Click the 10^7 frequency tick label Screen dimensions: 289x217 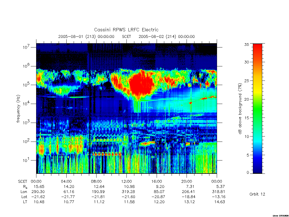click(x=26, y=47)
